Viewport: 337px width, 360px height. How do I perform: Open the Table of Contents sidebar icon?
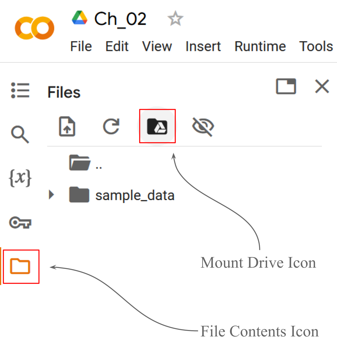pos(20,91)
